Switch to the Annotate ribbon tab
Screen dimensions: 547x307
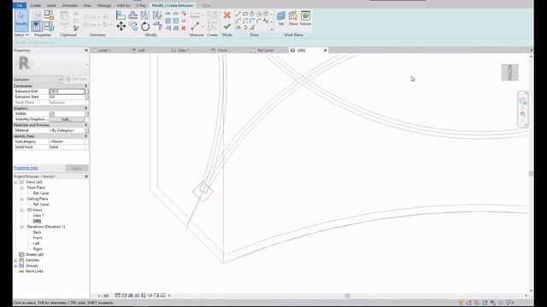tap(70, 6)
